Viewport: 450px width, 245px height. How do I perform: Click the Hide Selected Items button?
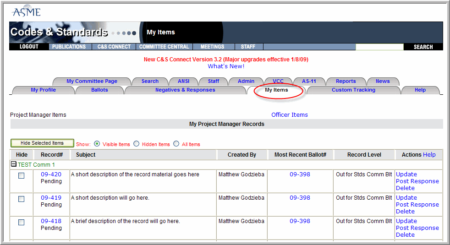pos(42,143)
